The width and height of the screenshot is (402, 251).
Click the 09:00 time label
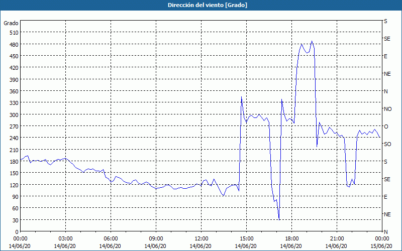point(156,239)
